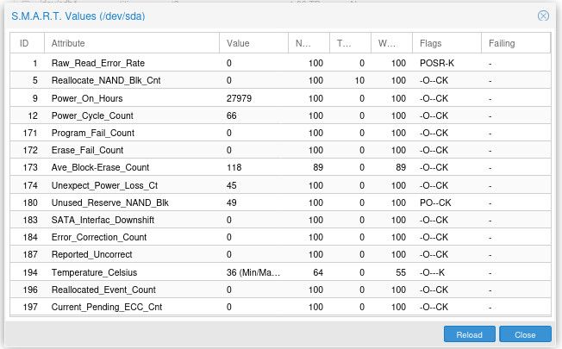Click the value 49 in Unused_Reserve_NAND_Blk row
Screen dimensions: 562x349
click(x=232, y=203)
